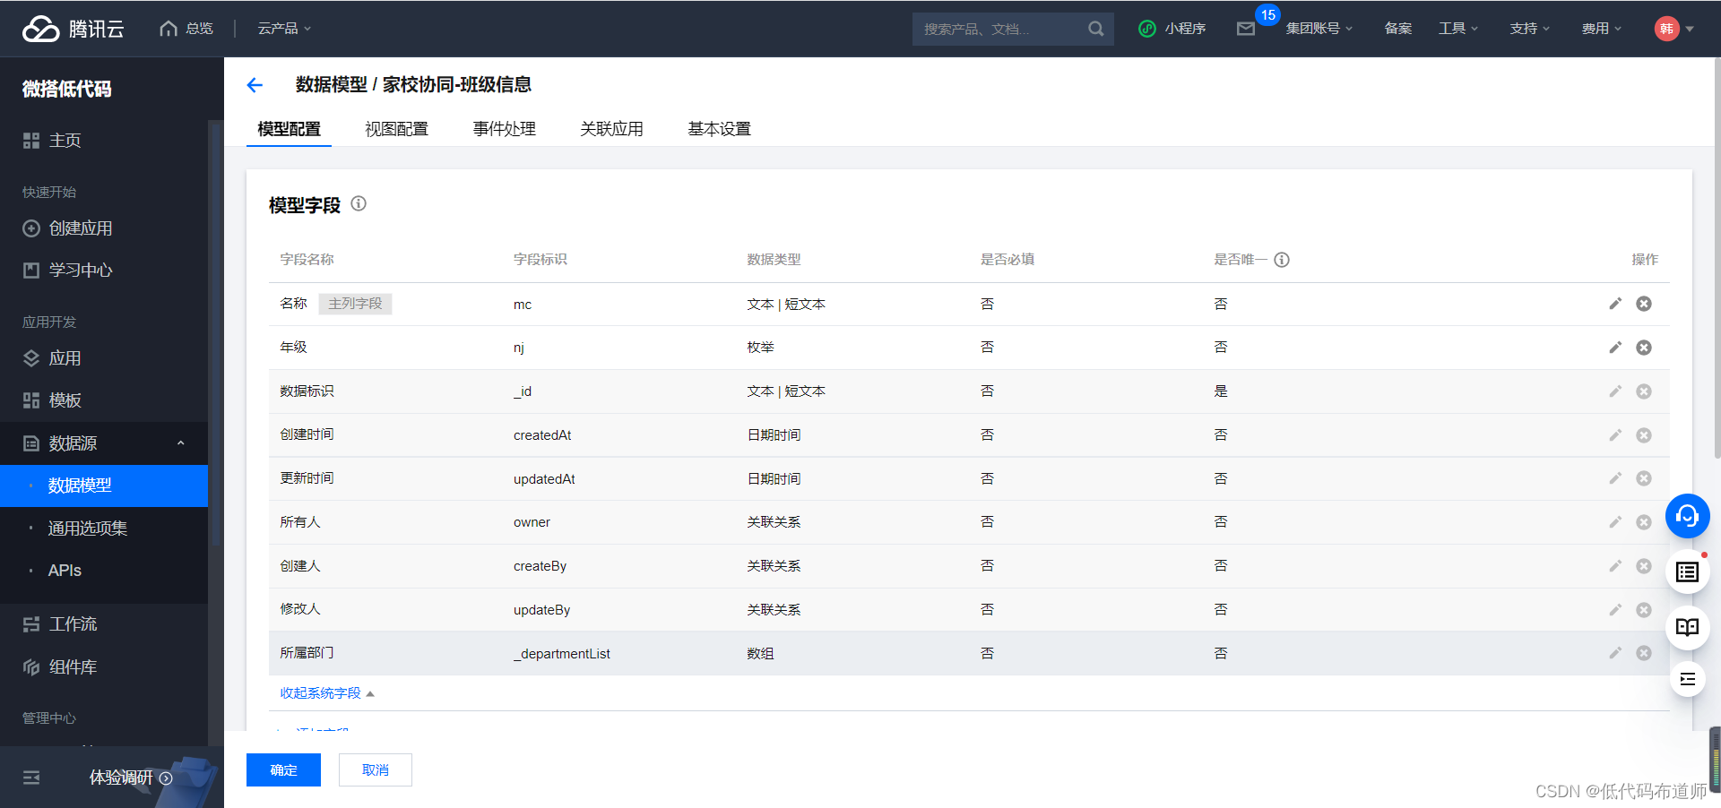Switch to the 基本设置 tab
This screenshot has height=808, width=1721.
[x=719, y=129]
